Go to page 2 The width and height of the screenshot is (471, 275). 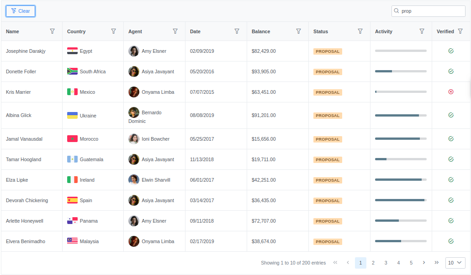373,263
